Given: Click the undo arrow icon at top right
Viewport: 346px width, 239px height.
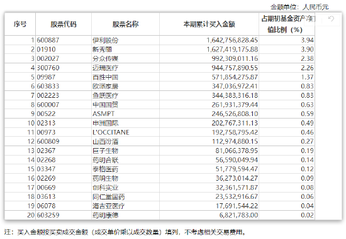Looking at the screenshot, I should (x=331, y=18).
